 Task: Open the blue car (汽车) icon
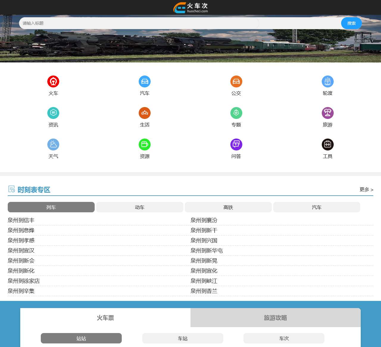pyautogui.click(x=145, y=81)
